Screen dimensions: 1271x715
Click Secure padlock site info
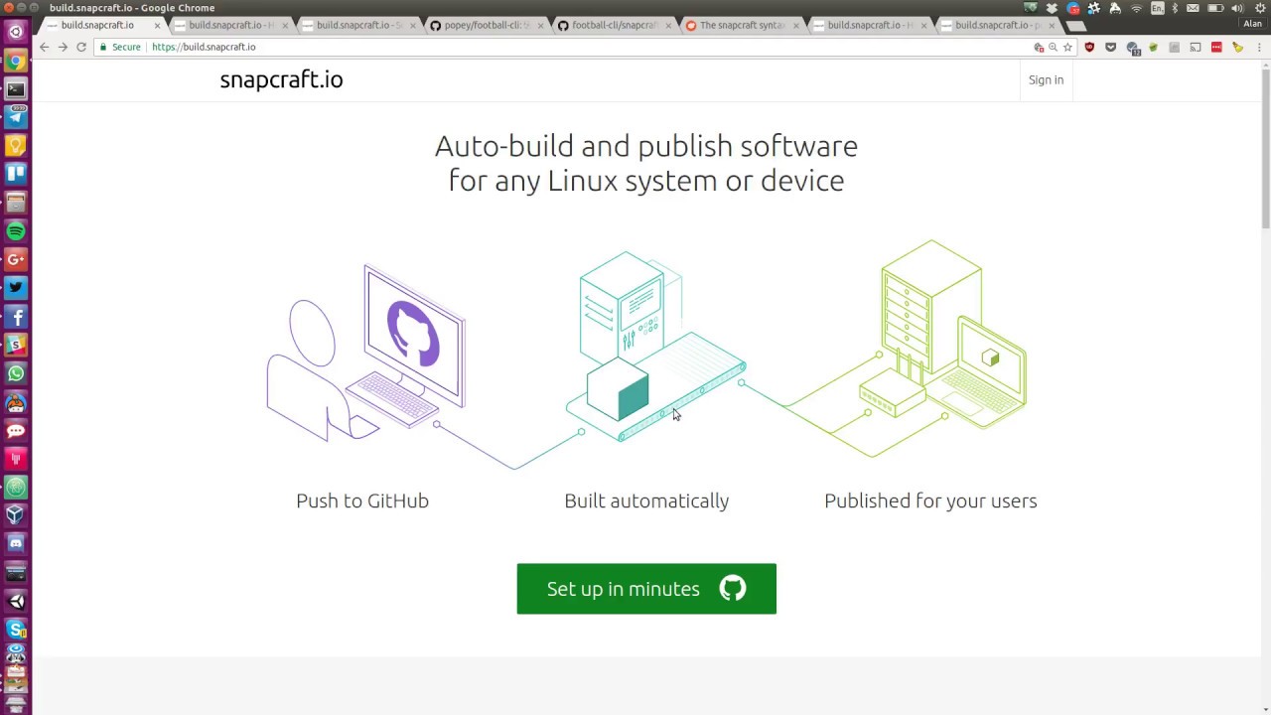coord(119,47)
